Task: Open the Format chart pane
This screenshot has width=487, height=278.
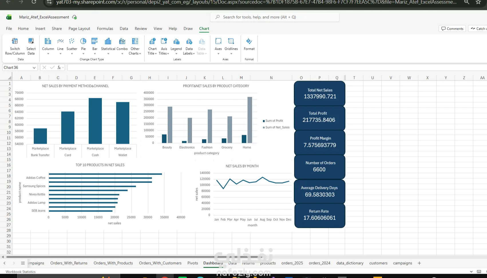Action: [x=249, y=44]
